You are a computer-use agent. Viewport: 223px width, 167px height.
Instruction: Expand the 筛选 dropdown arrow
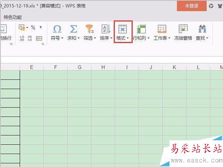(x=95, y=38)
